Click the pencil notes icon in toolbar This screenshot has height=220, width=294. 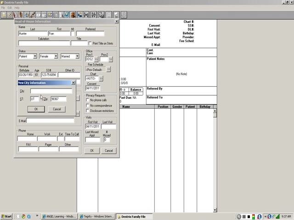point(10,15)
